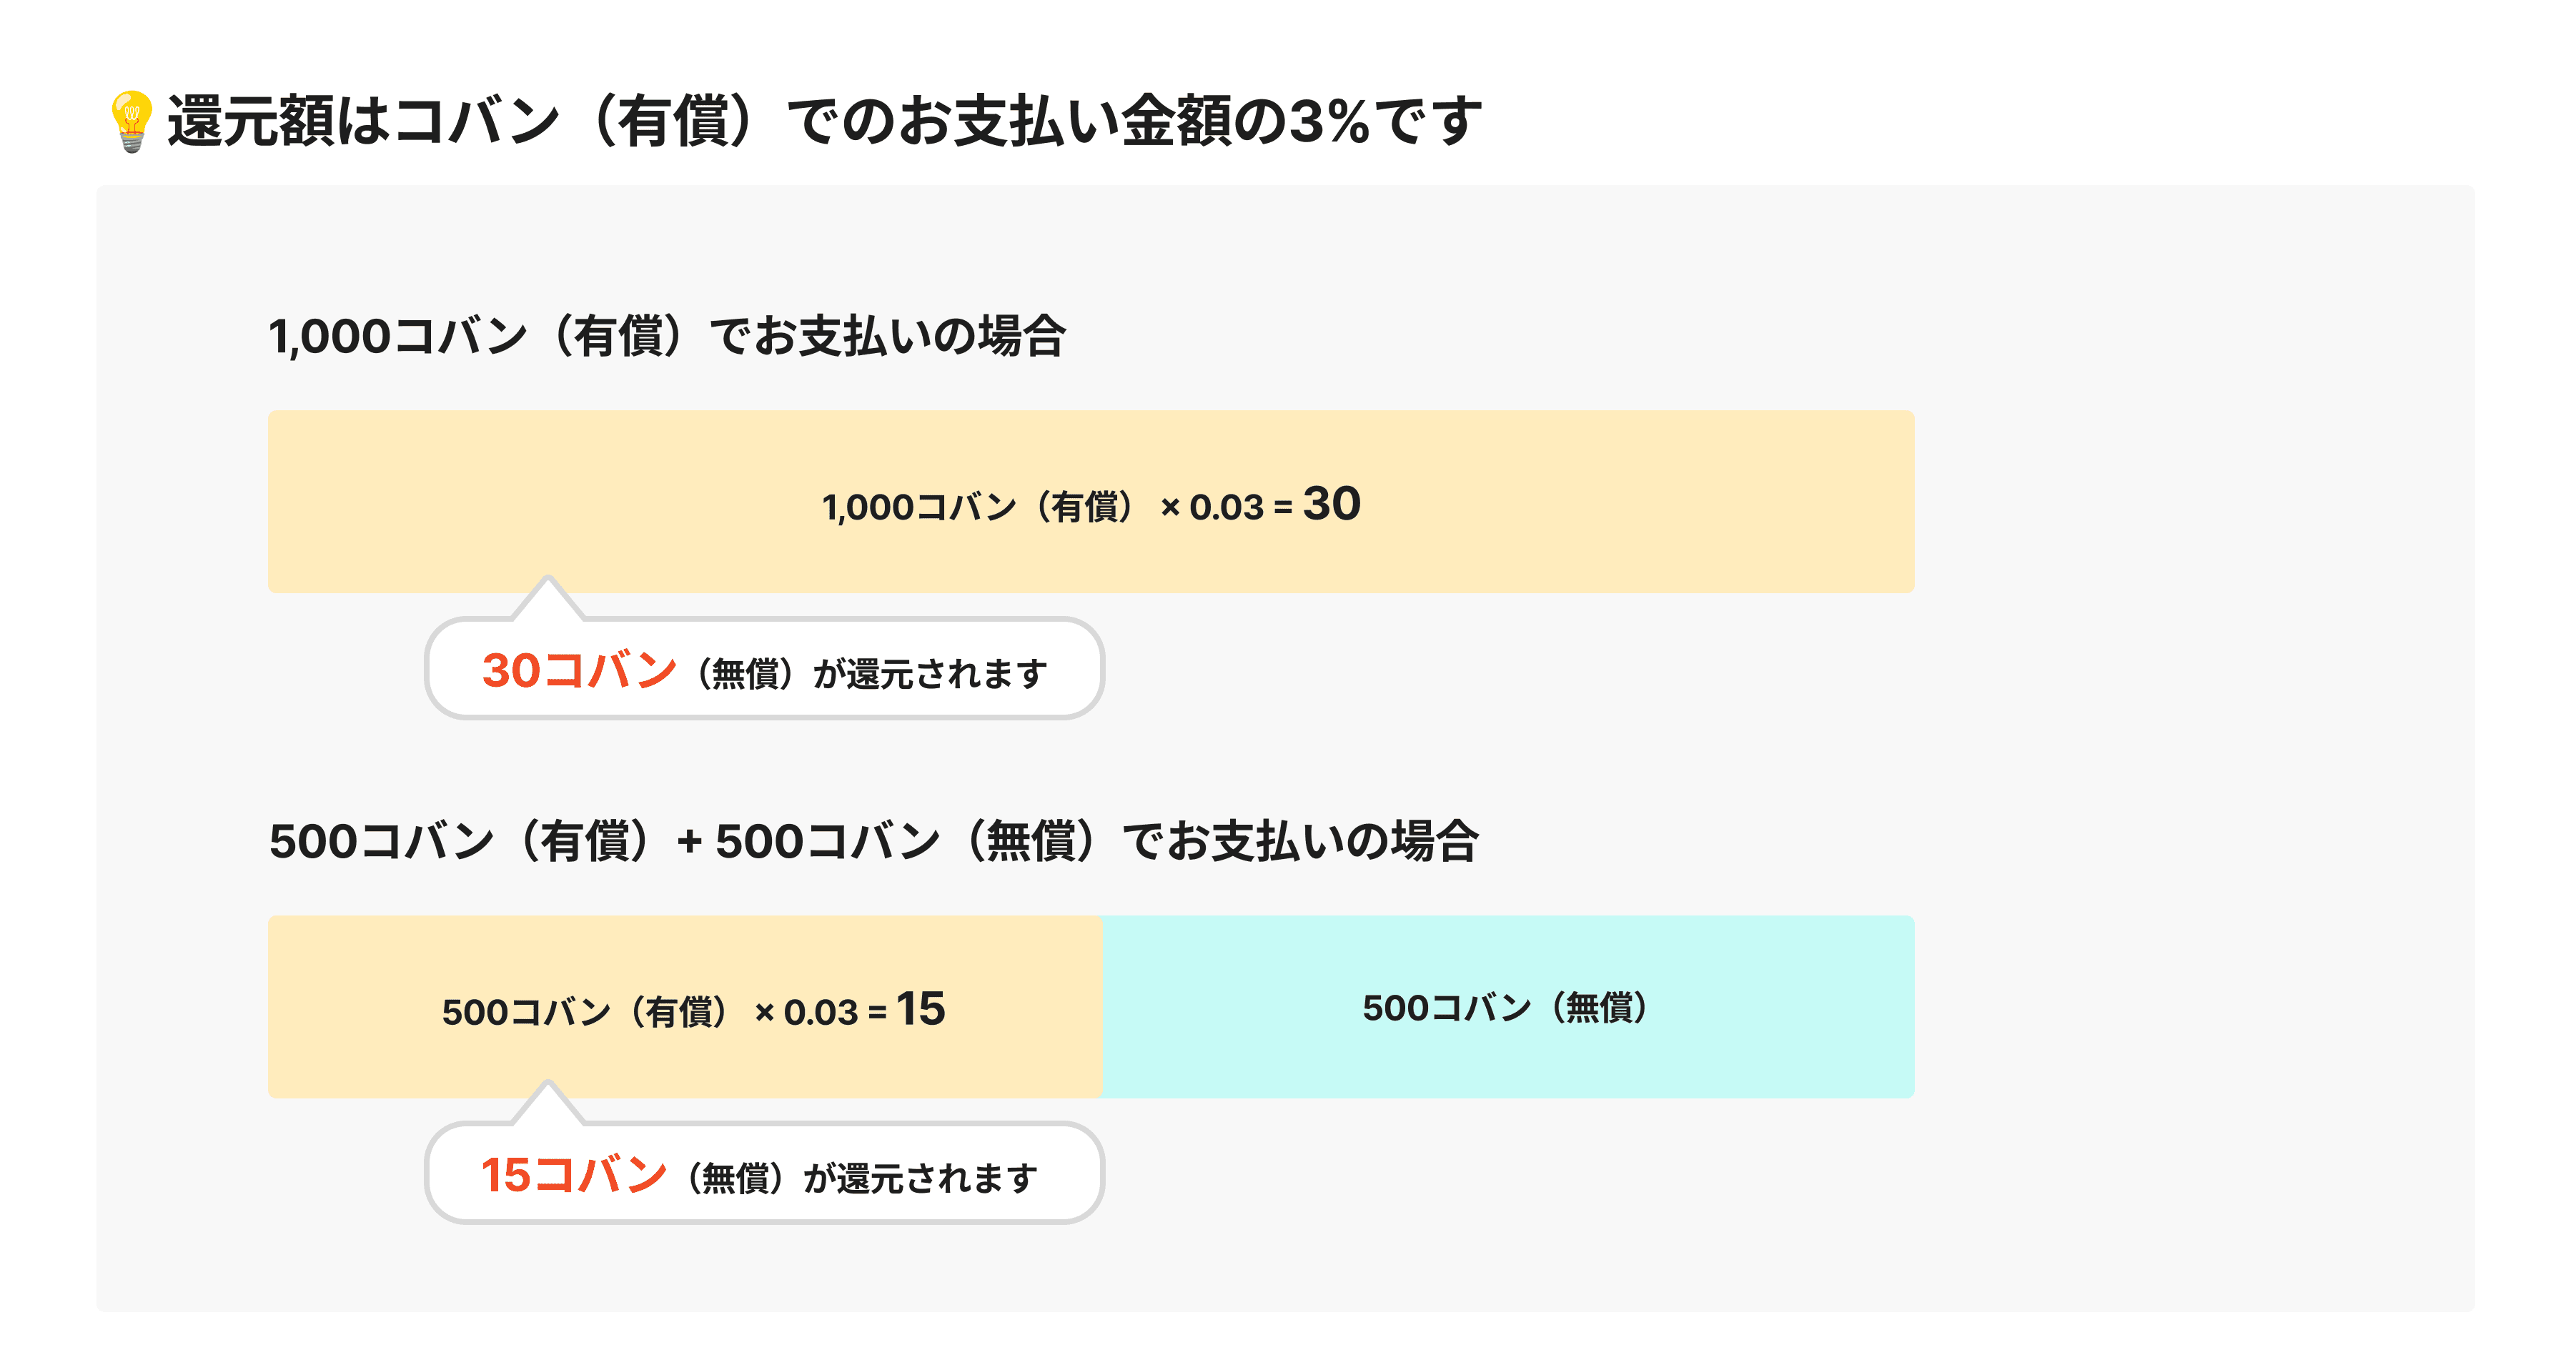Click the pointer triangle of the 15コバン bubble
This screenshot has height=1365, width=2576.
[547, 1103]
